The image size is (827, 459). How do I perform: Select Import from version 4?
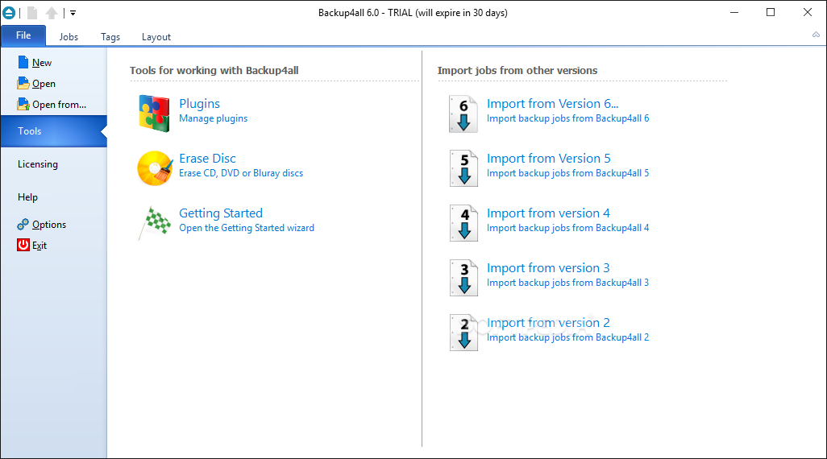coord(548,213)
